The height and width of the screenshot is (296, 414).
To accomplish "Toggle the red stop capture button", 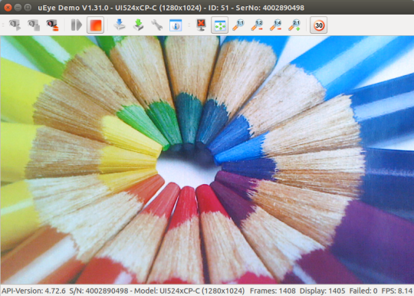I will coord(95,25).
